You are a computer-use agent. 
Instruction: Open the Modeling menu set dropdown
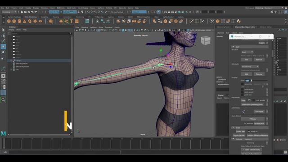point(9,12)
